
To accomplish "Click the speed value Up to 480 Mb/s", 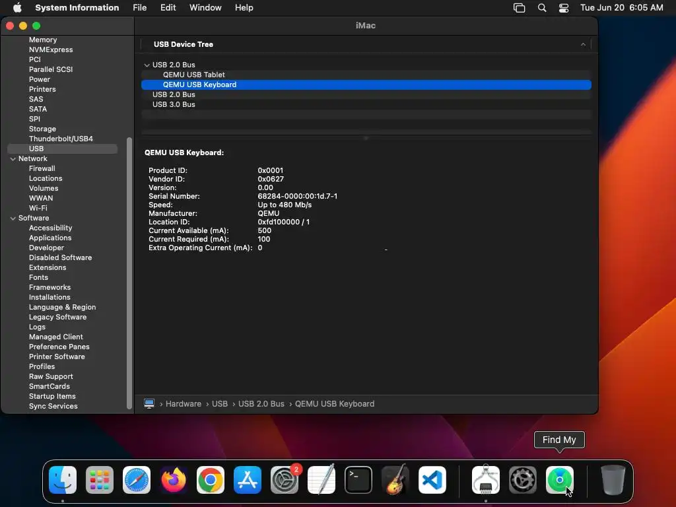I will coord(285,205).
